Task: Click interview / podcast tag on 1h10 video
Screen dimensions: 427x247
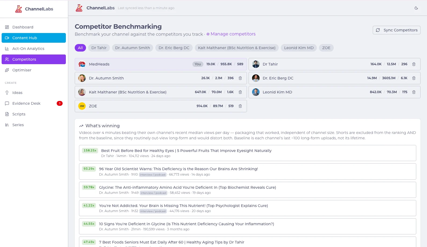Action: click(x=153, y=175)
